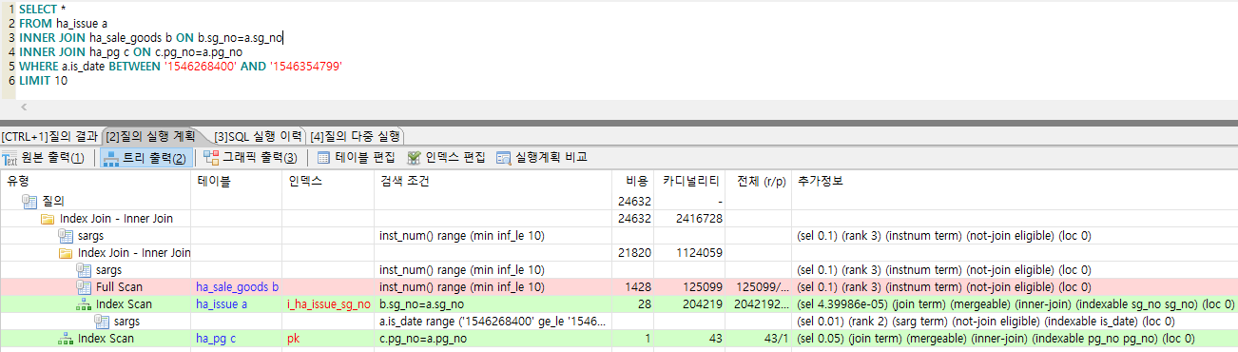The width and height of the screenshot is (1238, 352).
Task: Select the ha_sale_goods b table cell
Action: [x=237, y=286]
